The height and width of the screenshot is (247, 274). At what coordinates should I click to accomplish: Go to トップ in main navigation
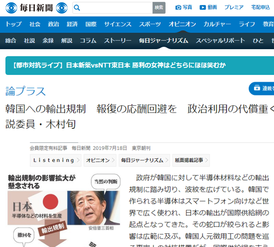[14, 24]
